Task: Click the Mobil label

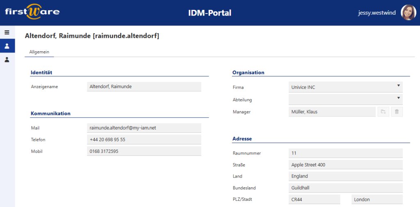Action: 37,151
